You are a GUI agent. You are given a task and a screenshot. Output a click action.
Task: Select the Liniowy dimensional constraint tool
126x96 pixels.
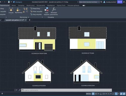11,11
